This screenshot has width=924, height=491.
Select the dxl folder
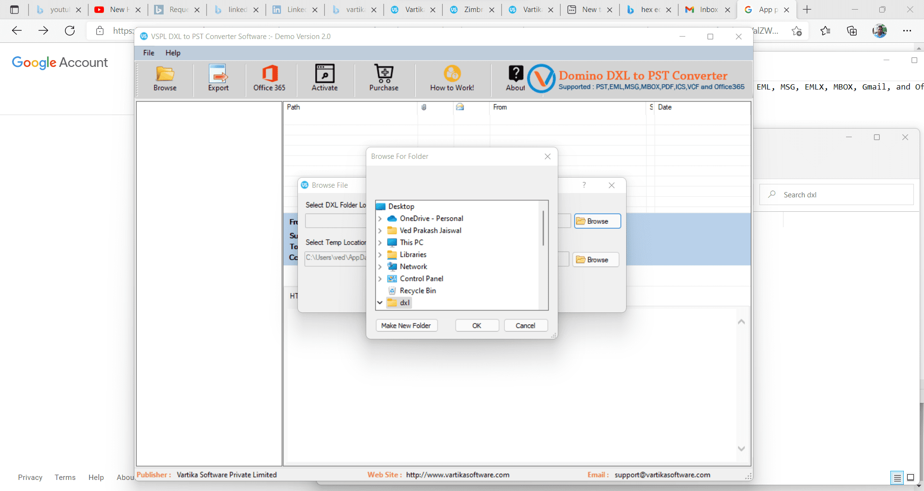405,303
